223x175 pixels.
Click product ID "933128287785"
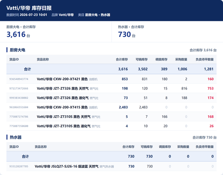point(19,167)
